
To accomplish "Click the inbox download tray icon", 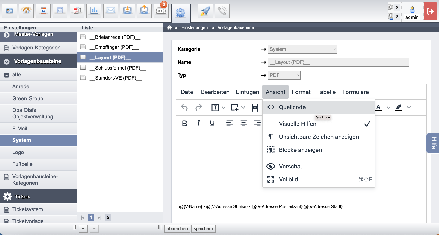I will click(127, 11).
